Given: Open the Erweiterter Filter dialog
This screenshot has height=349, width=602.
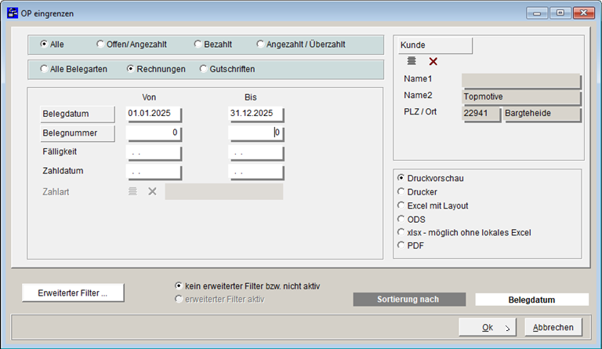Looking at the screenshot, I should pos(73,293).
